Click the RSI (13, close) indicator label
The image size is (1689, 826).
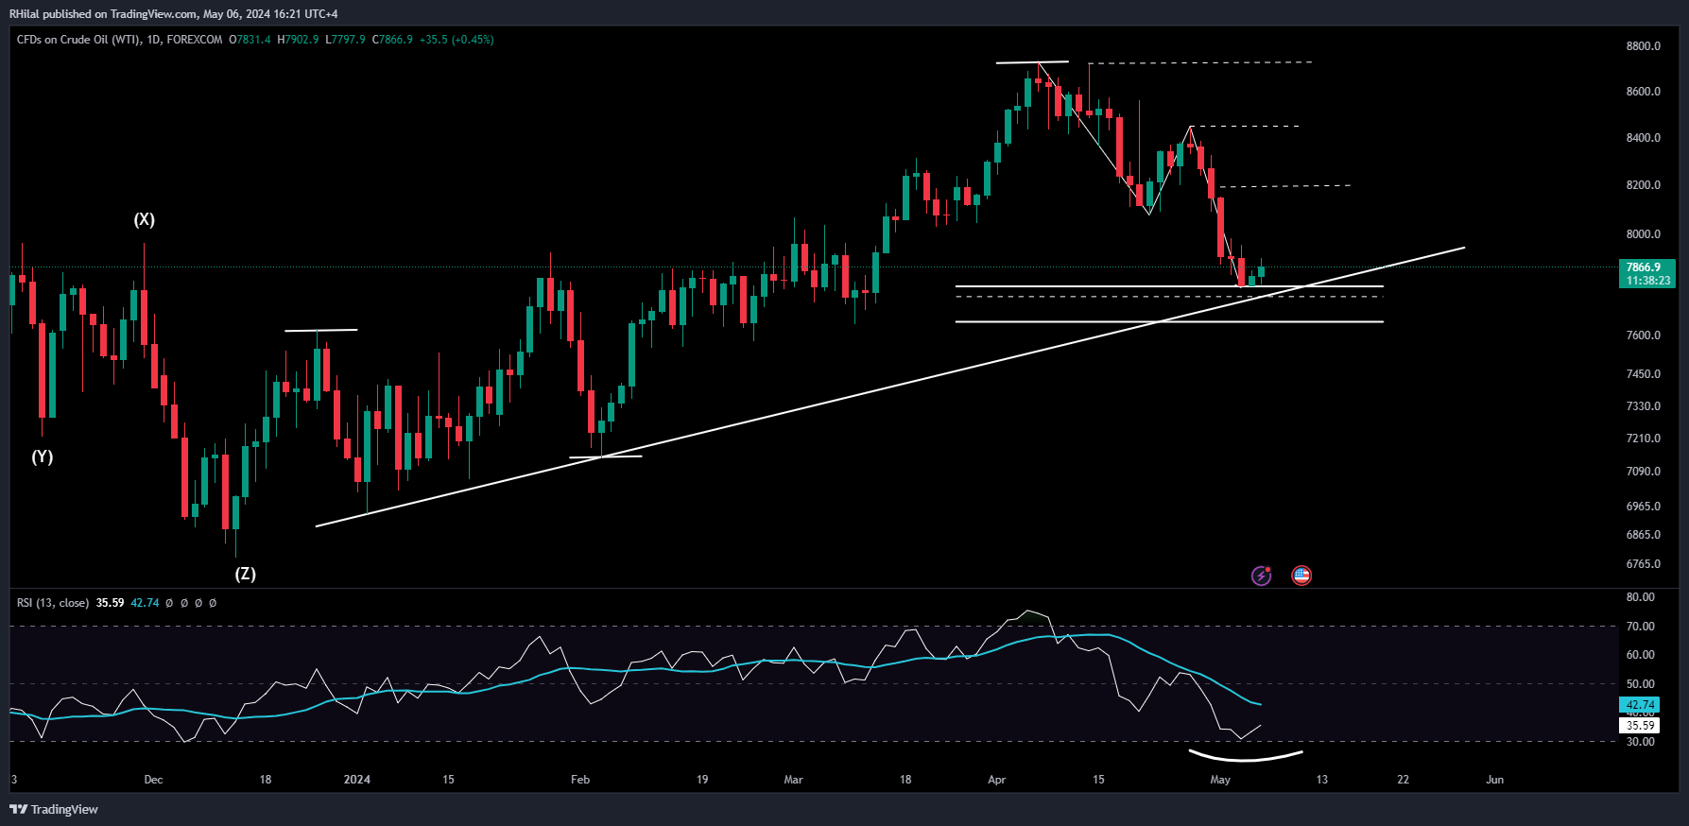53,603
